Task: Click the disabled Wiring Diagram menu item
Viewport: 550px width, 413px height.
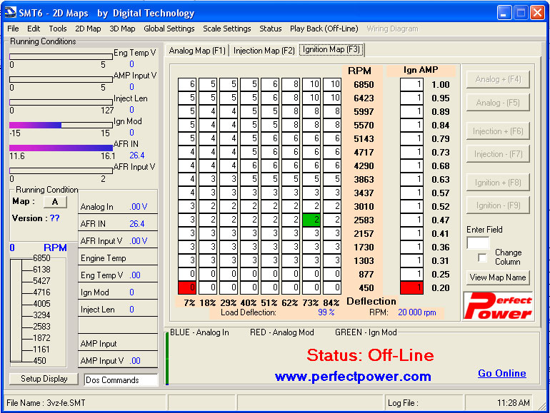Action: point(392,29)
